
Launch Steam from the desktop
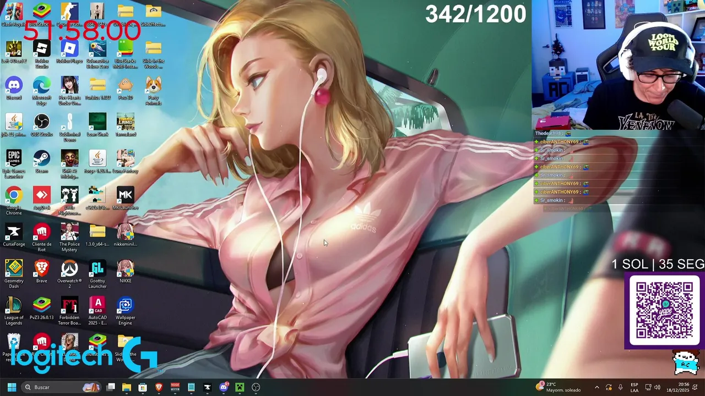pyautogui.click(x=42, y=162)
